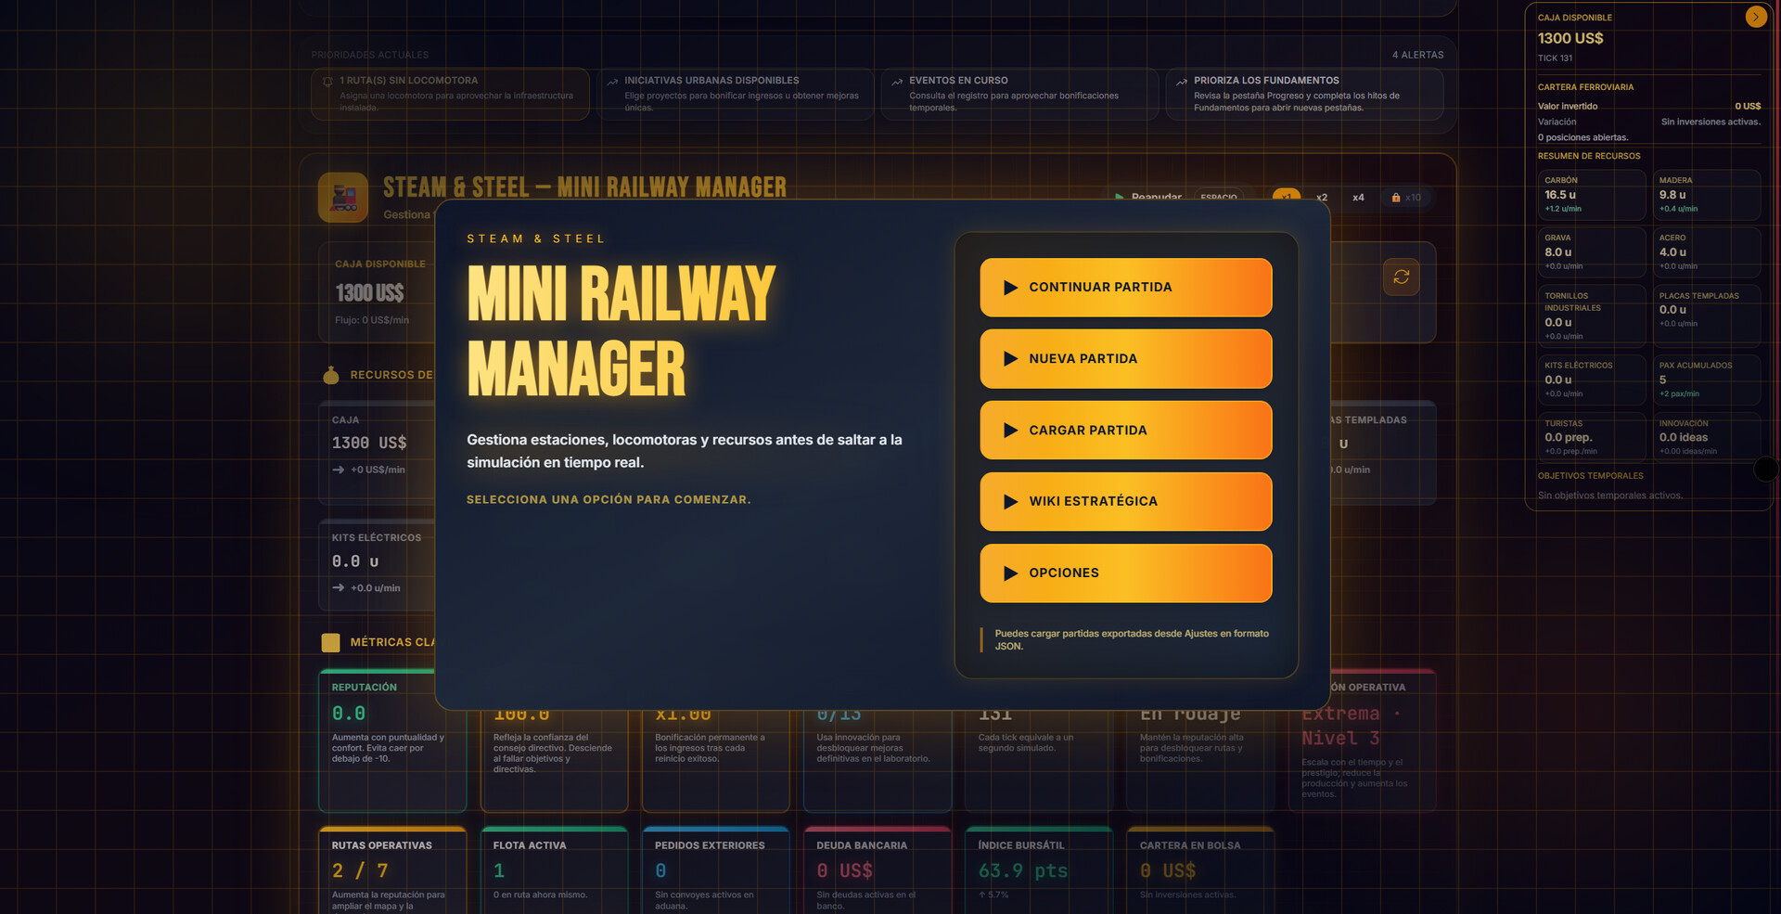Click the Turistas card in sidebar
The width and height of the screenshot is (1781, 914).
pyautogui.click(x=1592, y=438)
